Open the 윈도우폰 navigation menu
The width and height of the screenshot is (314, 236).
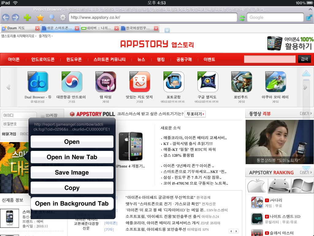pyautogui.click(x=74, y=59)
